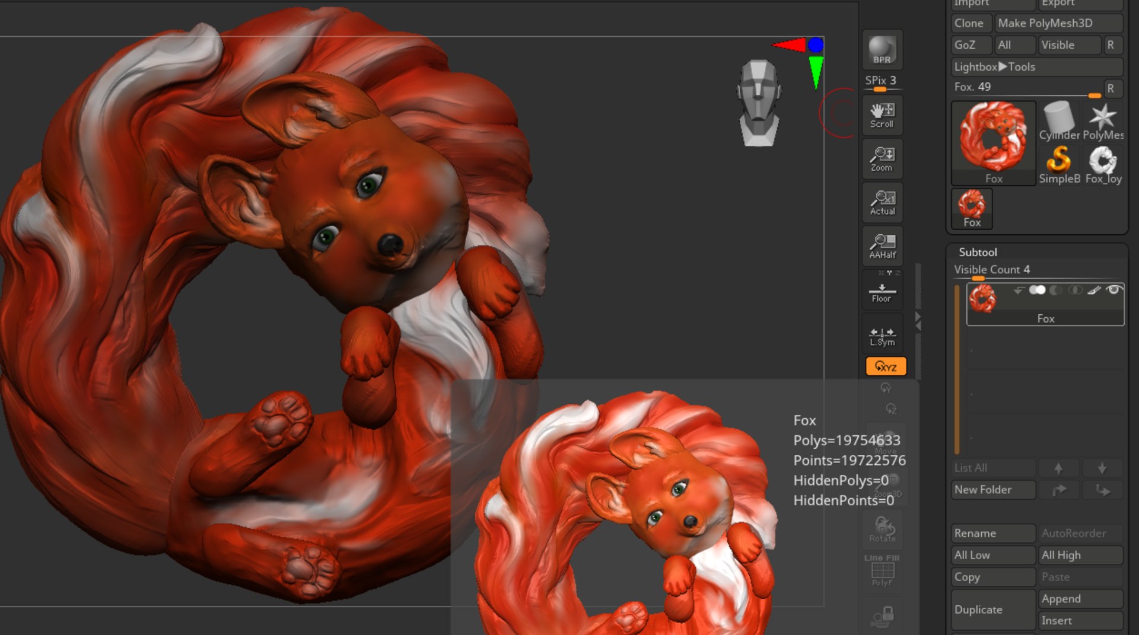Select the SimpleBrush tool icon

[1059, 165]
